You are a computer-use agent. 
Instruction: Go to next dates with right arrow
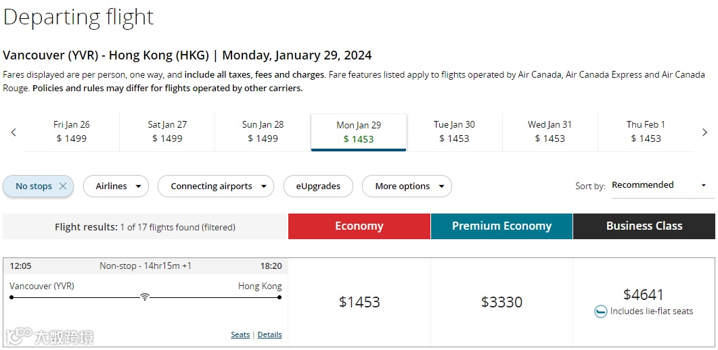(x=704, y=132)
